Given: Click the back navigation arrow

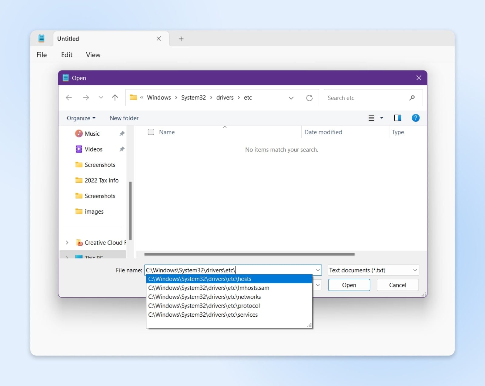Looking at the screenshot, I should coord(69,98).
